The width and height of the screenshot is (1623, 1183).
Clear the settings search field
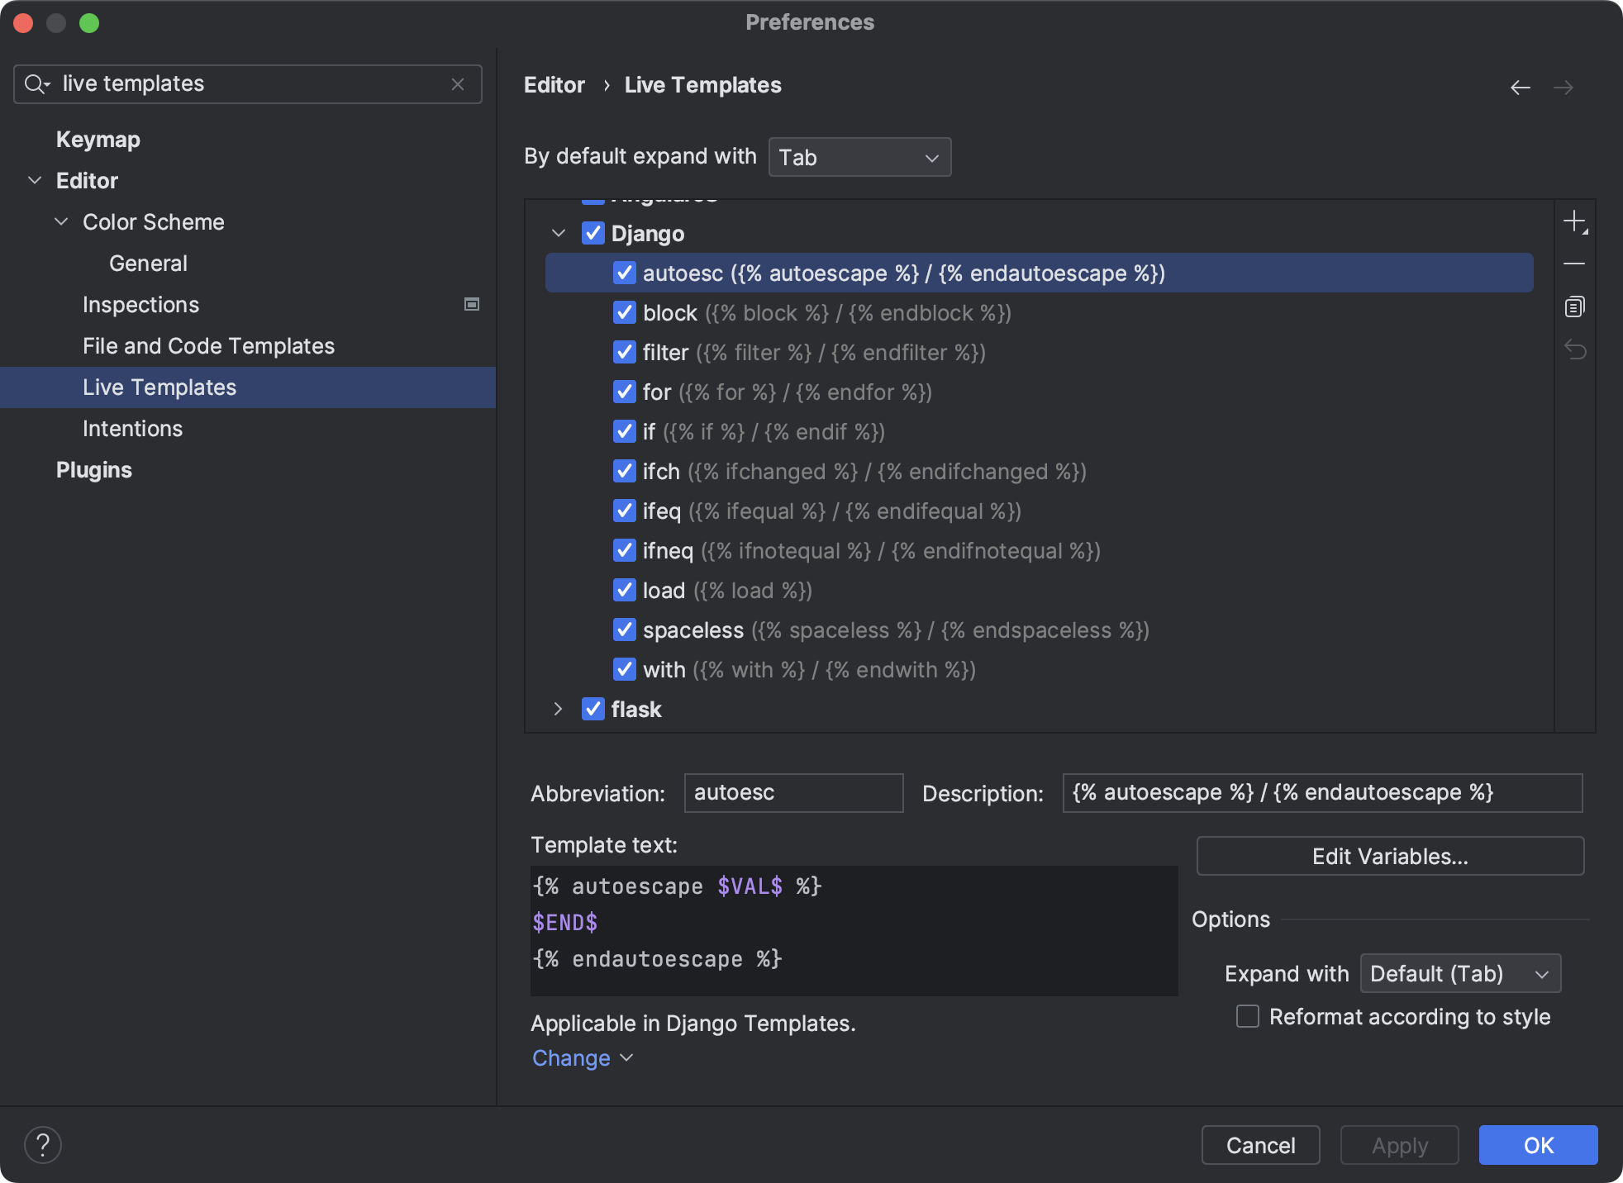459,83
